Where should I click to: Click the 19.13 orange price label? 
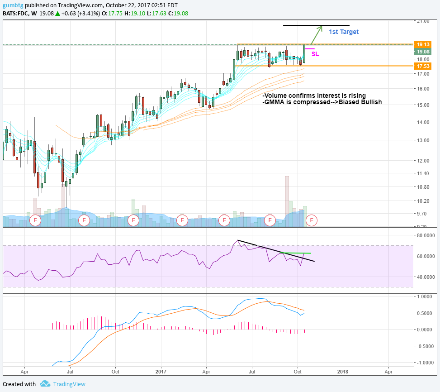click(x=423, y=44)
